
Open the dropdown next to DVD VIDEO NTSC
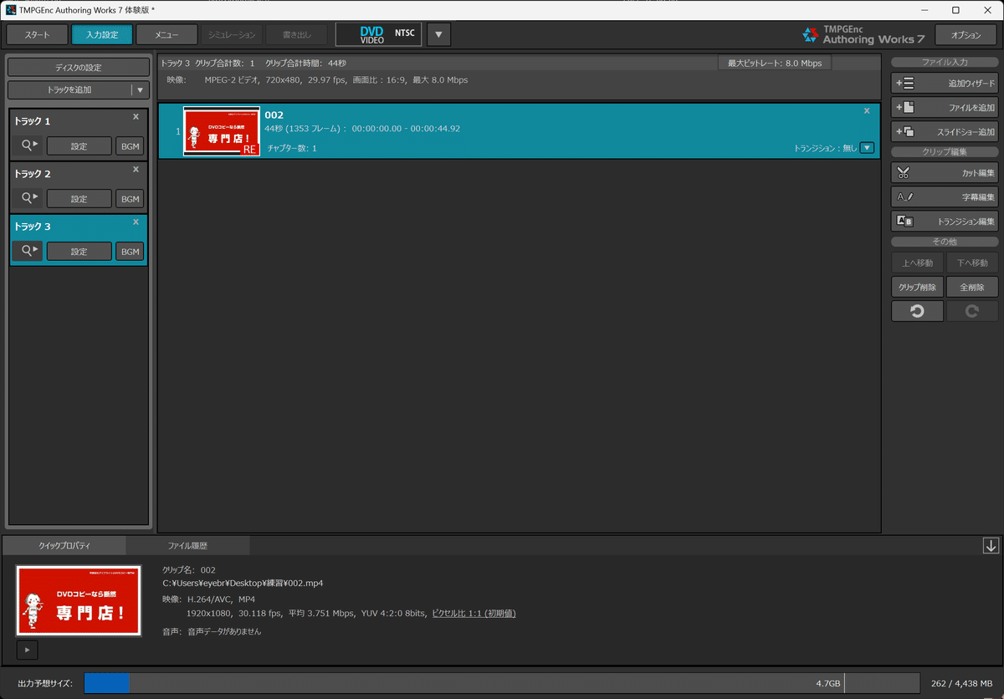point(438,34)
